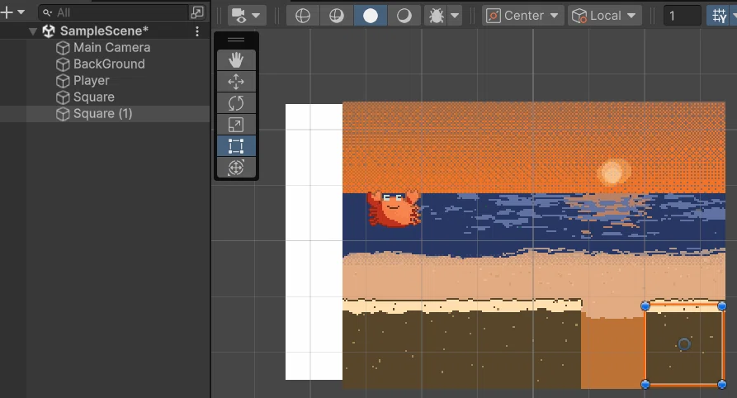Select the Rect tool
Screen dimensions: 737x398
click(236, 146)
